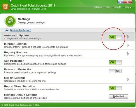Click the Quick Heal orange Q logo
136x108 pixels.
coord(6,7)
